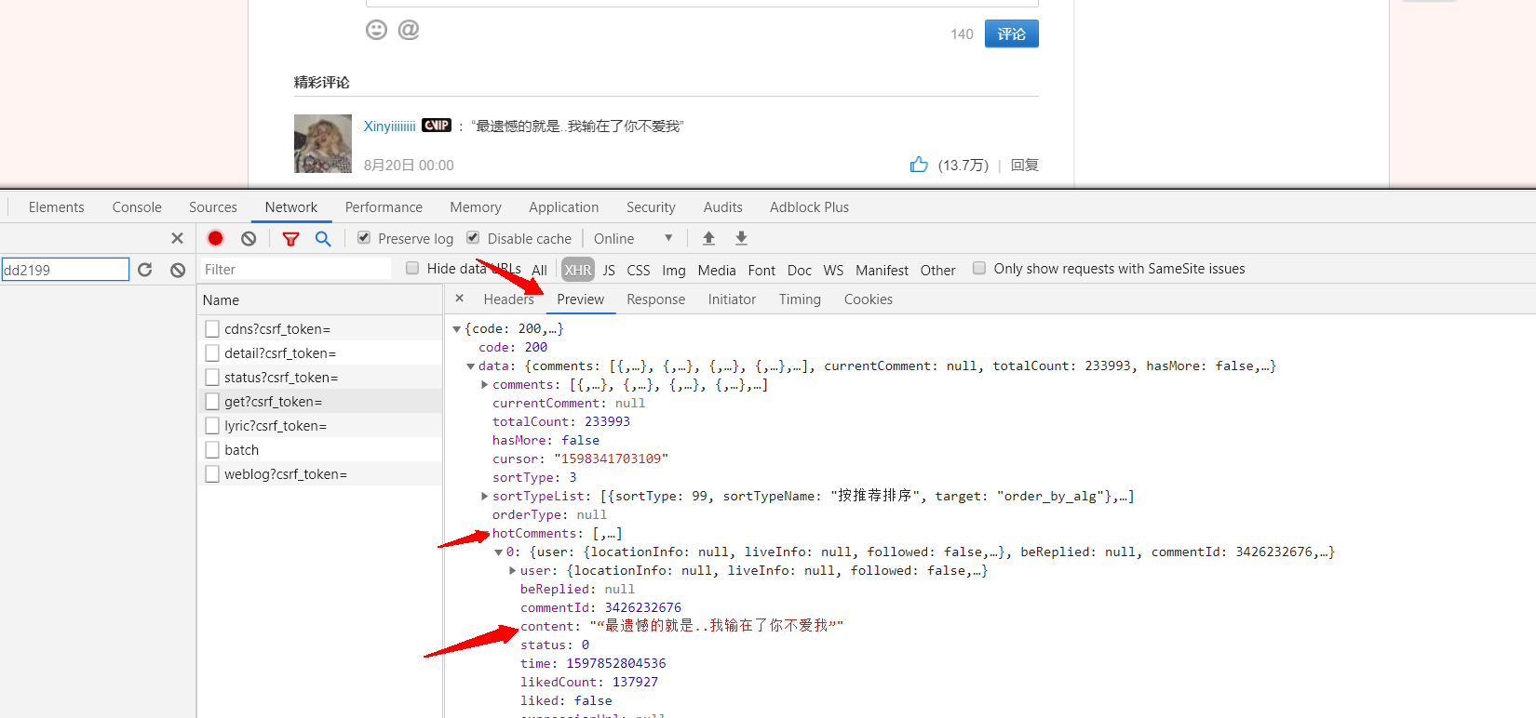
Task: Select checkbox for status?csrf_token= request
Action: tap(212, 377)
